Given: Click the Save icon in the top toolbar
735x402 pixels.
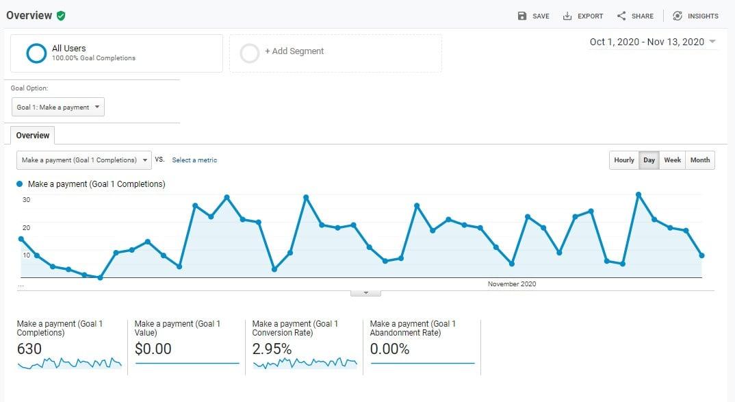Looking at the screenshot, I should [x=520, y=16].
